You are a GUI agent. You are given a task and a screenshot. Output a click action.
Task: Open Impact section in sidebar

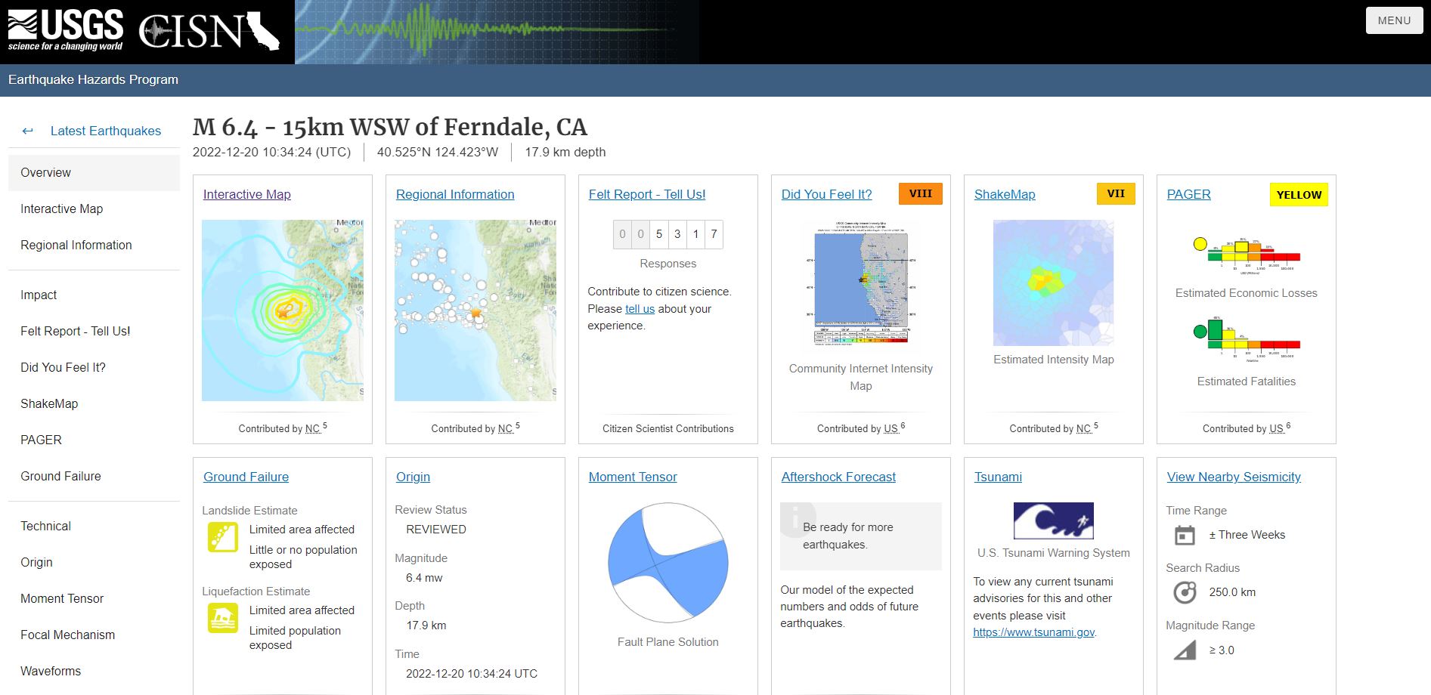pyautogui.click(x=94, y=295)
